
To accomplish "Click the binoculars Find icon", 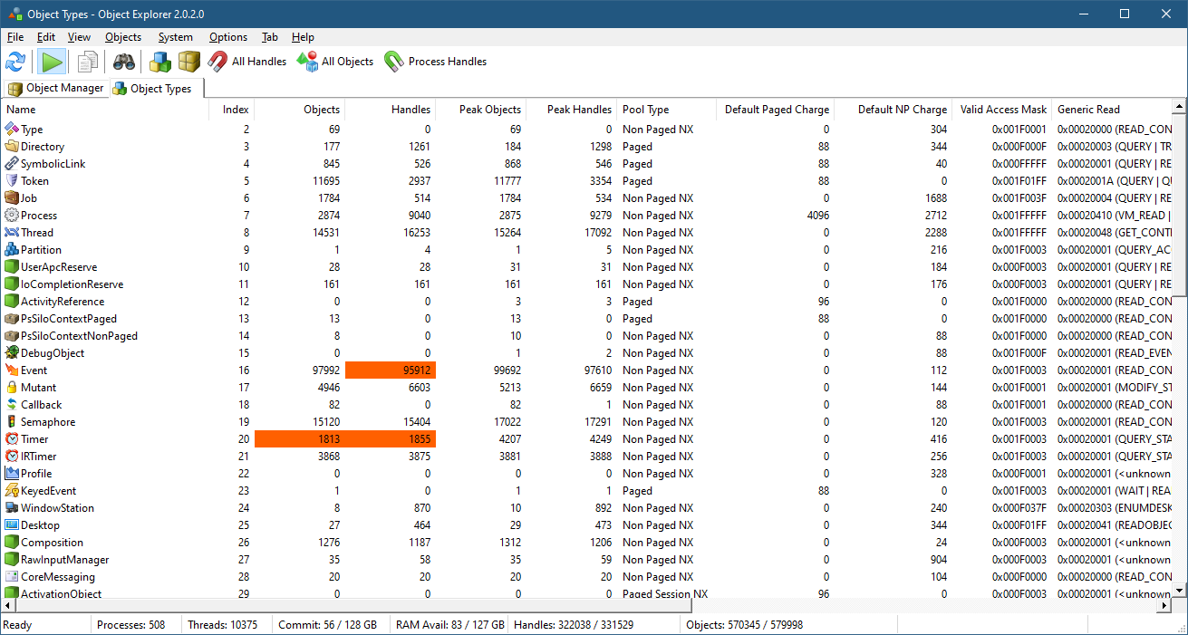I will click(x=124, y=62).
